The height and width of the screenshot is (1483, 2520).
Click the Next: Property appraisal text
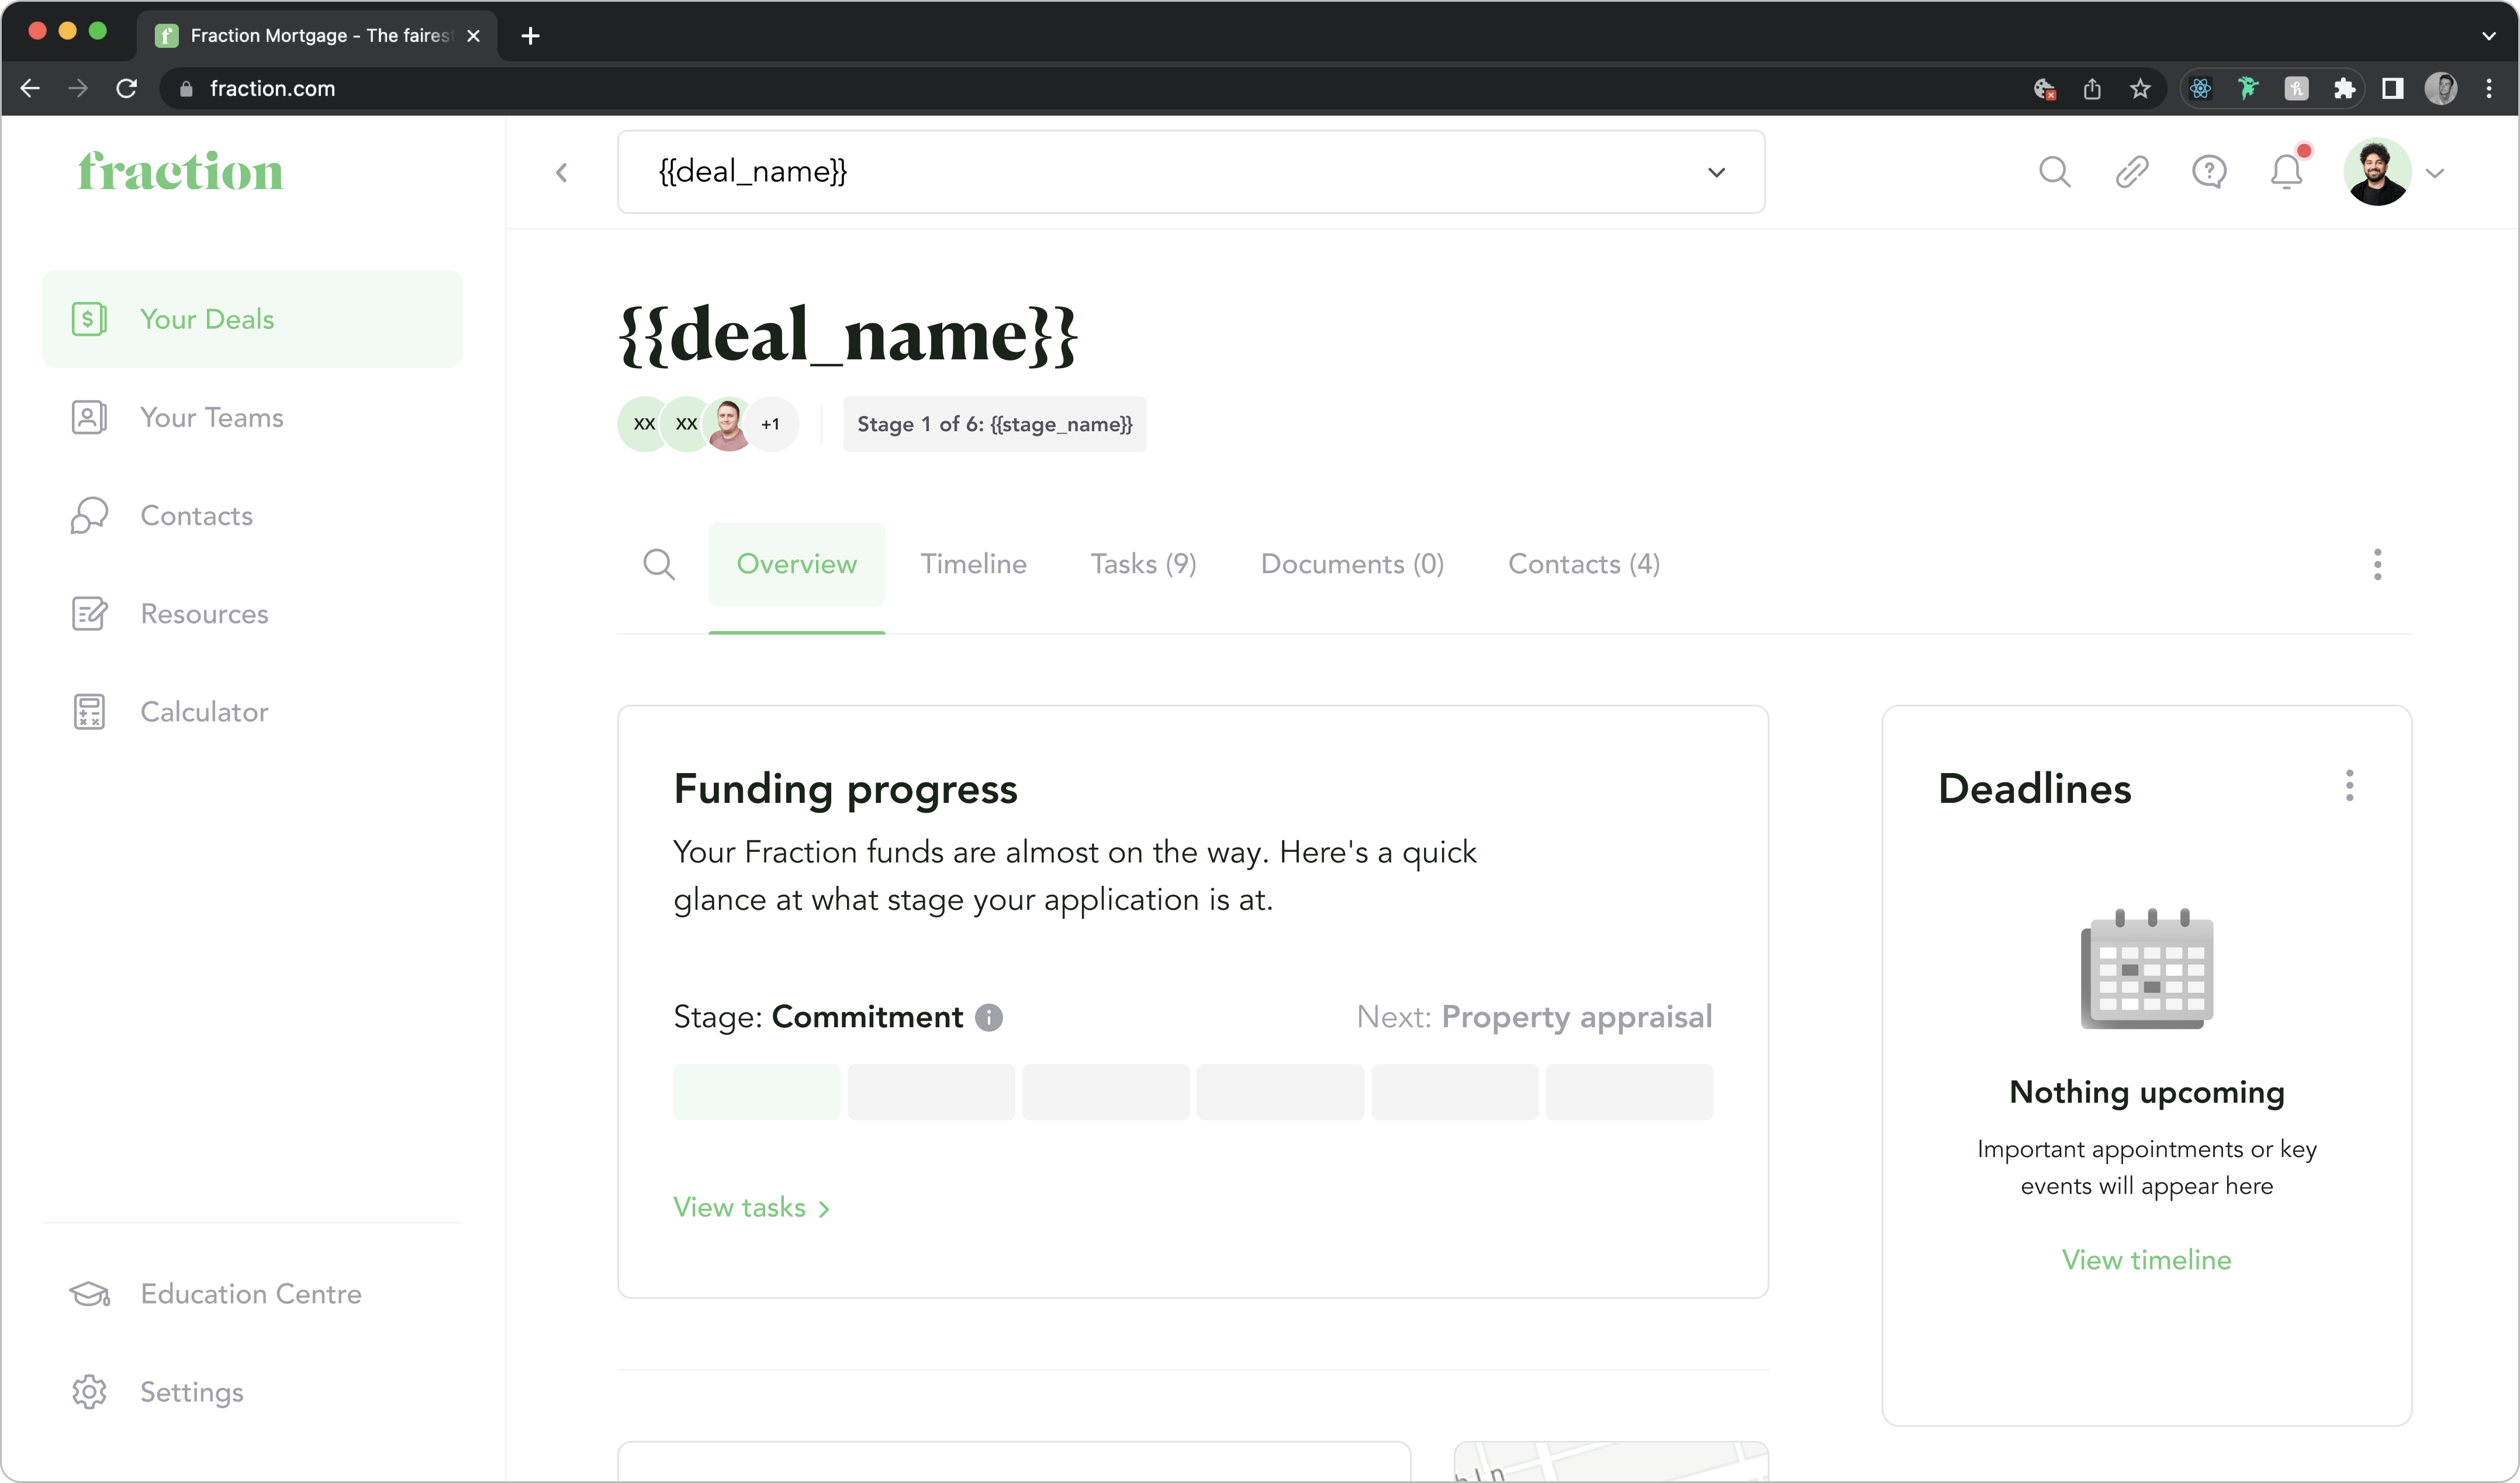pos(1534,1017)
